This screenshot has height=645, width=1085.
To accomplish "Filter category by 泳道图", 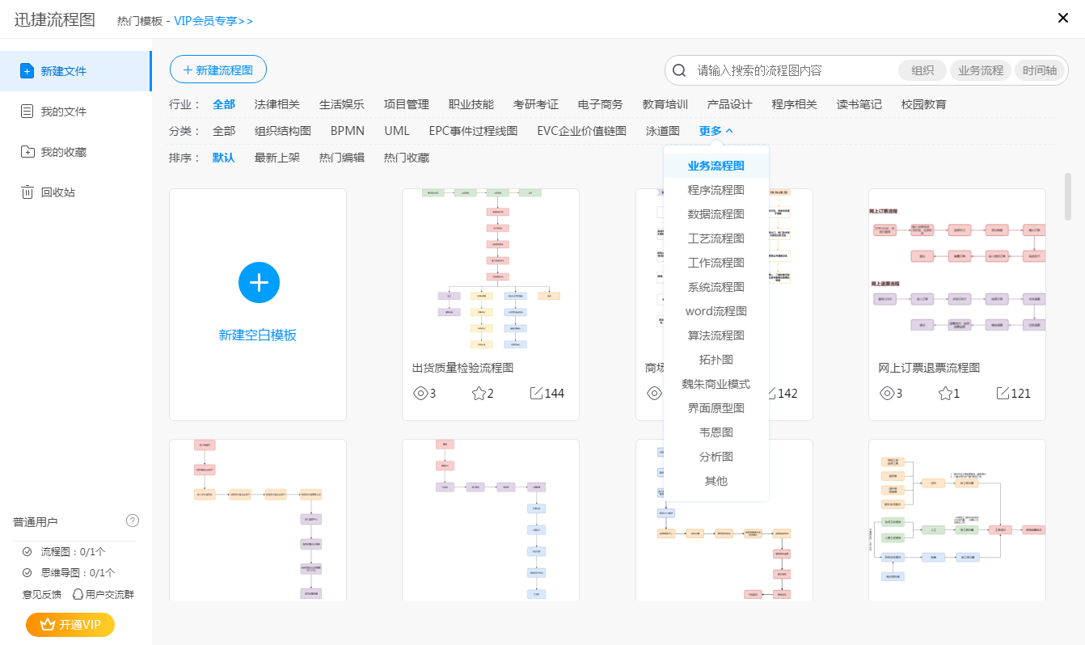I will [663, 130].
